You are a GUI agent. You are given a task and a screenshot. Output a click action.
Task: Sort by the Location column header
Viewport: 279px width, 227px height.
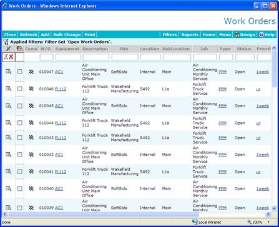(x=149, y=49)
